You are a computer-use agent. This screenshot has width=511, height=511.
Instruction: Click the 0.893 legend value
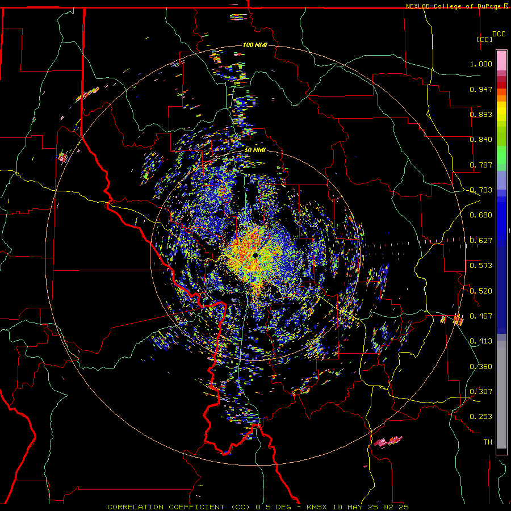[x=481, y=114]
